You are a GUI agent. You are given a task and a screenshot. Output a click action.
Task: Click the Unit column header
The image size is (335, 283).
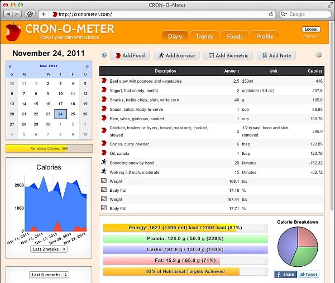pos(273,71)
